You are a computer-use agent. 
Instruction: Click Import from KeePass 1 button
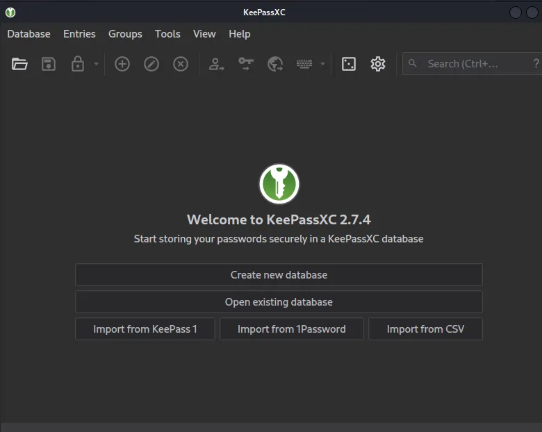(145, 329)
